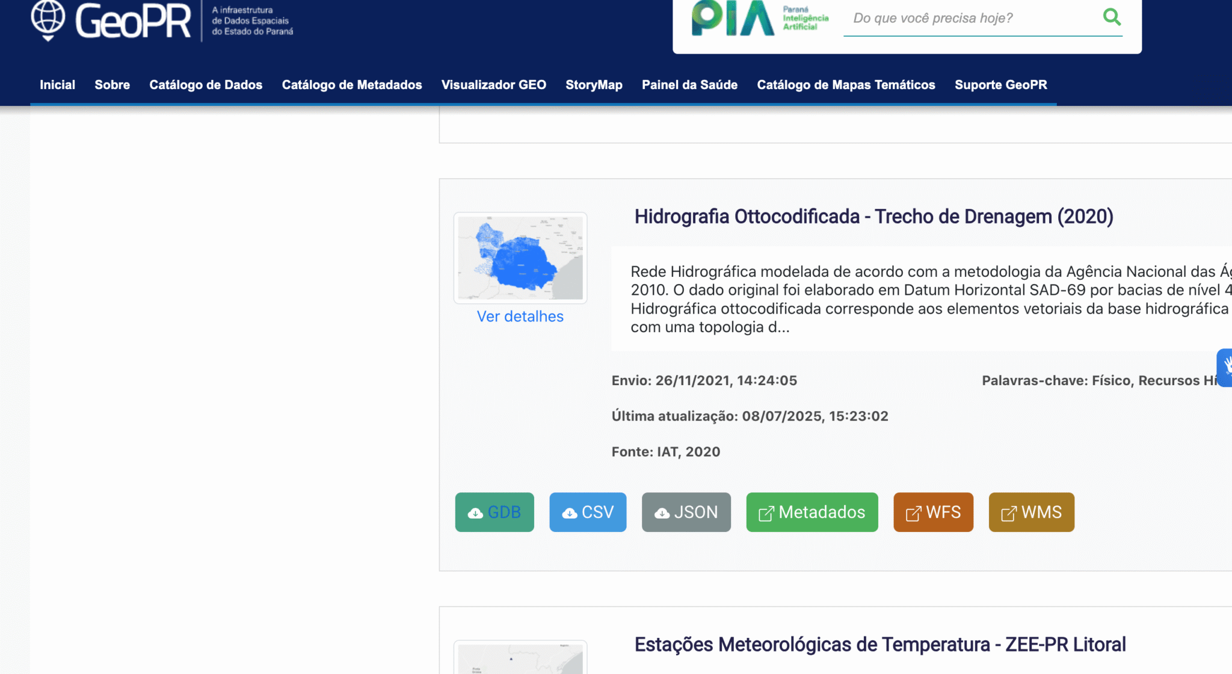Open the Metadados external link
Screen dimensions: 1232x674
812,512
